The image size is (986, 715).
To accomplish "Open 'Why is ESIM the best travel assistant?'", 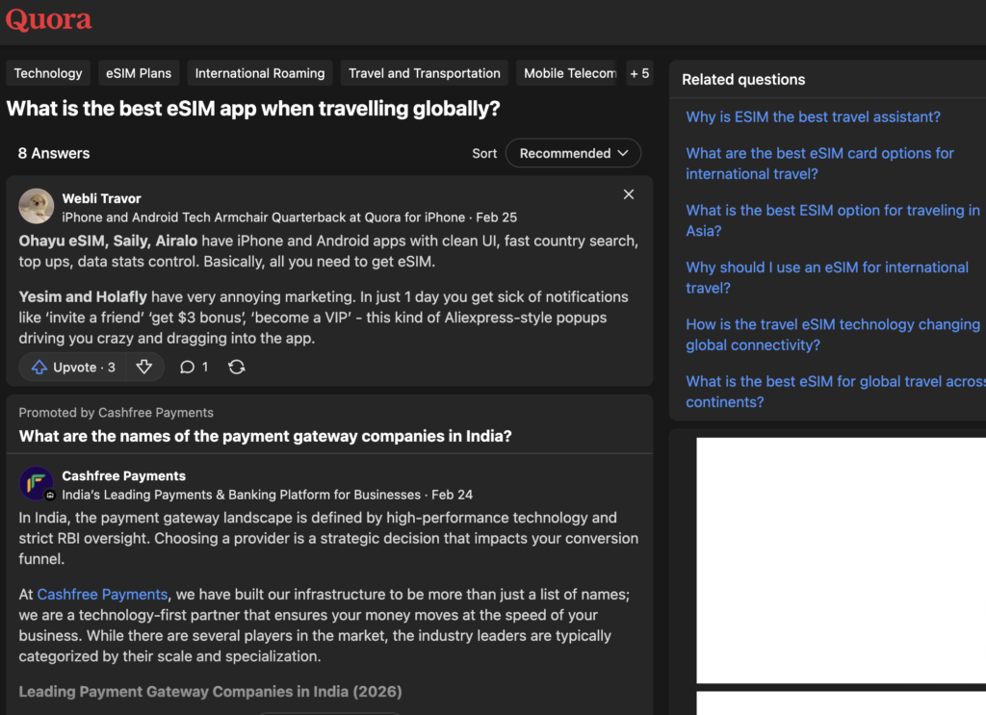I will [x=813, y=116].
